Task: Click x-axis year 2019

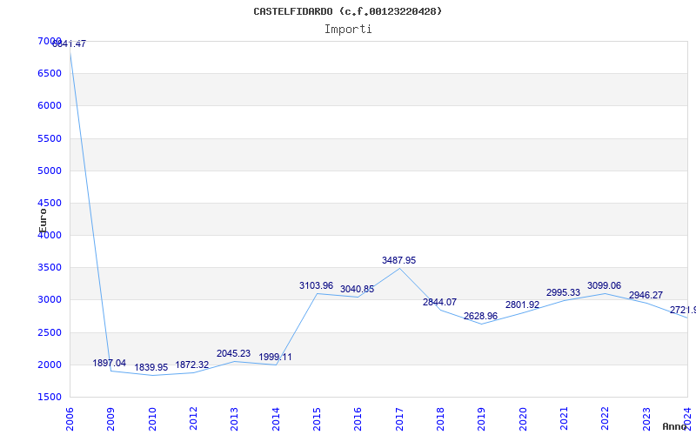Action: coord(482,419)
